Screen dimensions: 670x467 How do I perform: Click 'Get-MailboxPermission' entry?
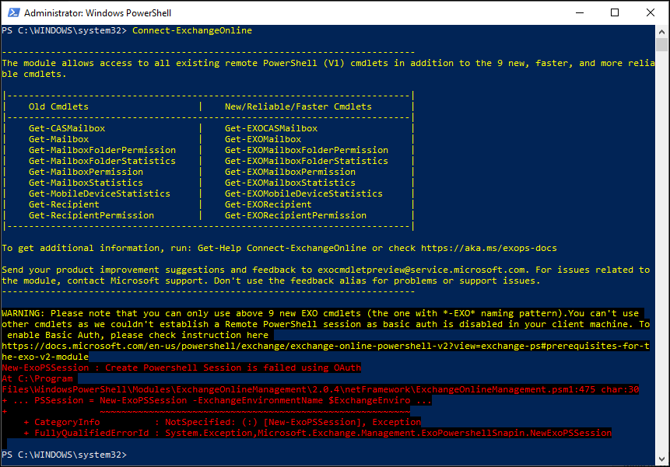pos(86,172)
